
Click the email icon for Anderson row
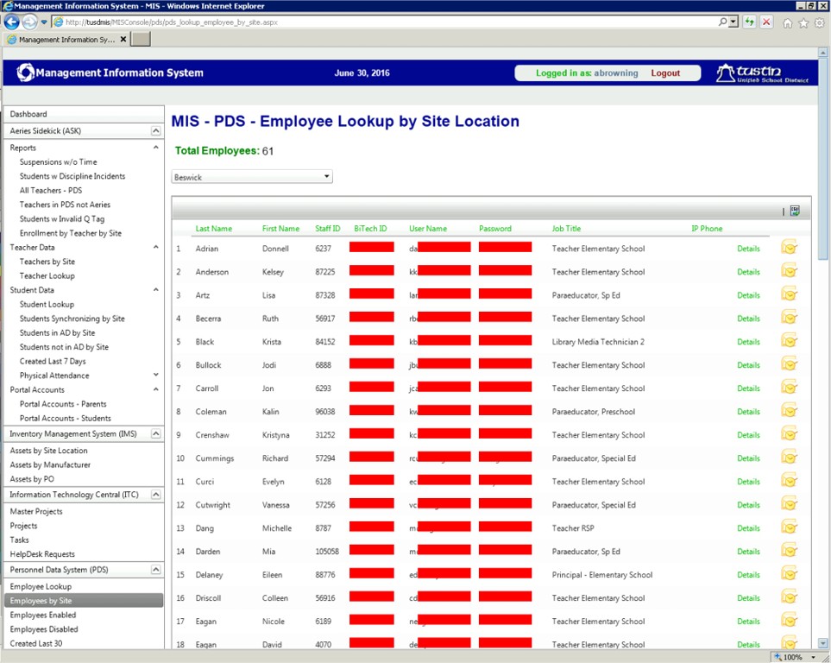click(789, 271)
